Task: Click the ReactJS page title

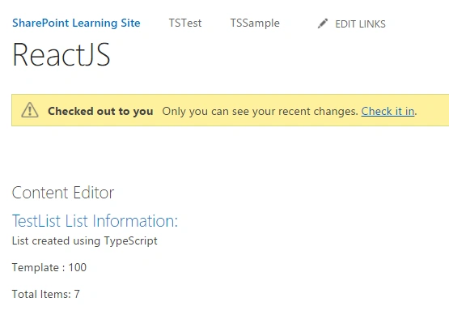Action: [x=61, y=54]
